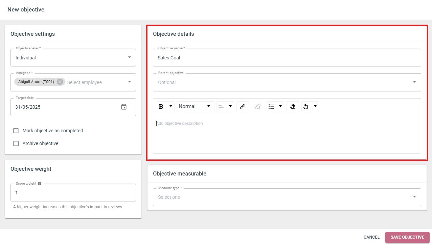Click the Objective settings heading
Viewport: 432px width, 244px height.
(32, 34)
